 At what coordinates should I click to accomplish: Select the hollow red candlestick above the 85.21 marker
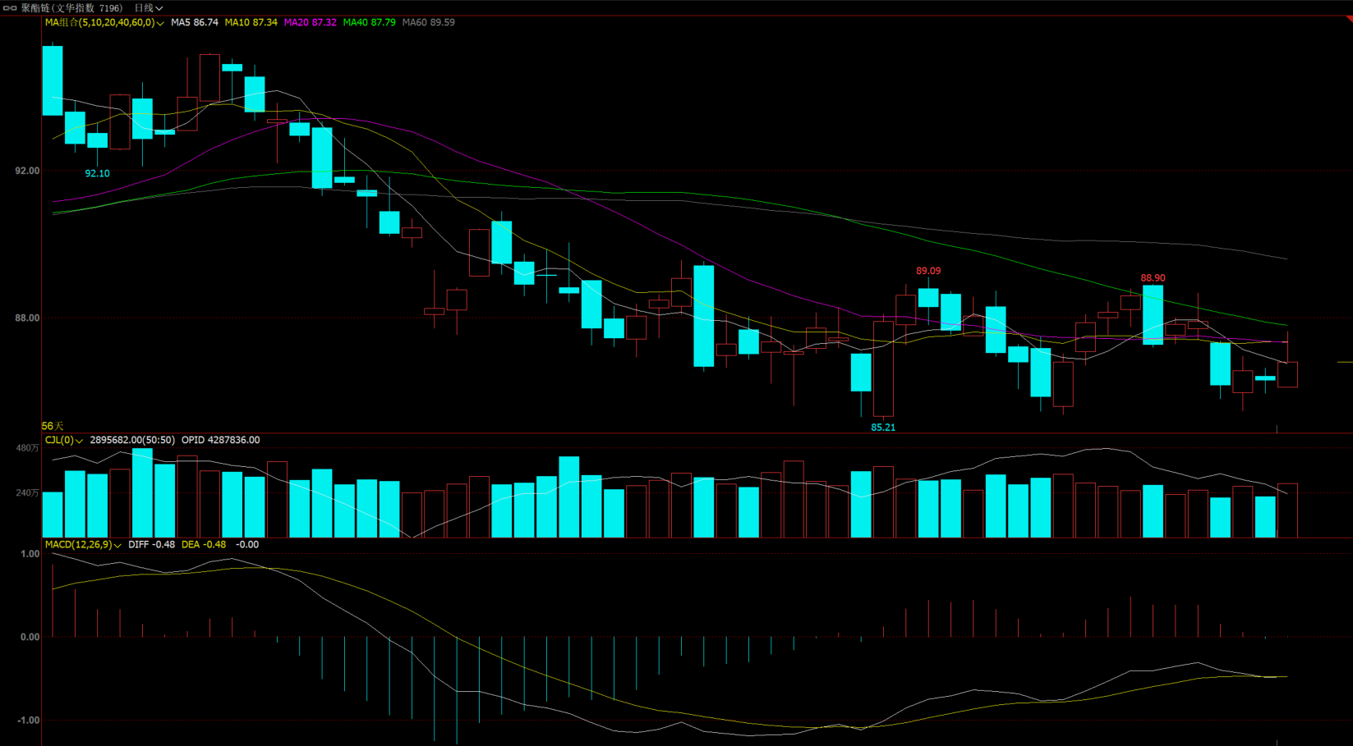(x=883, y=369)
